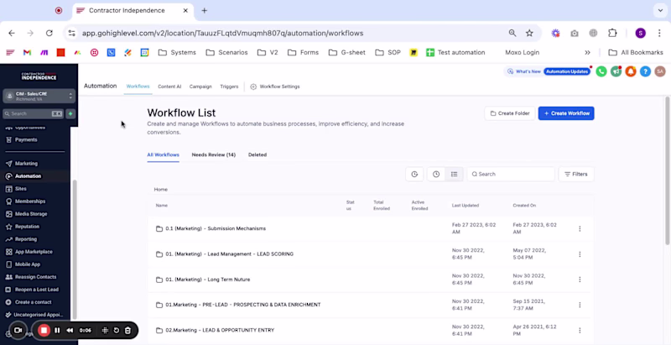Click the What's New button
This screenshot has height=345, width=671.
point(523,71)
